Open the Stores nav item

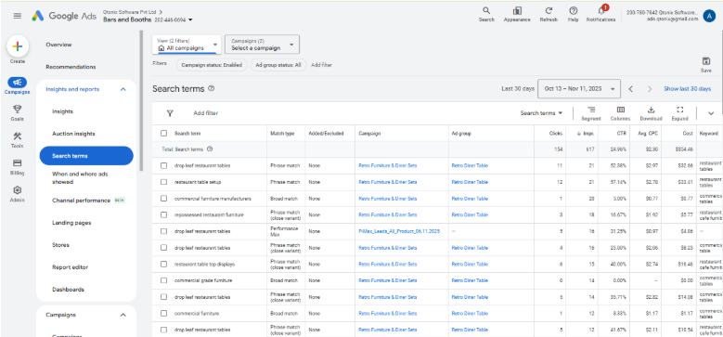[x=61, y=245]
